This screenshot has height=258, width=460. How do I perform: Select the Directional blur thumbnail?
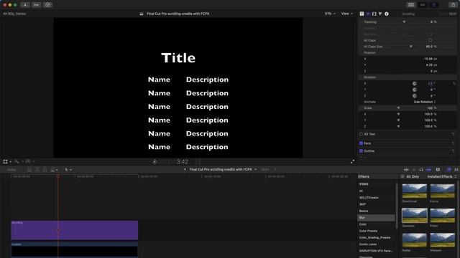414,191
